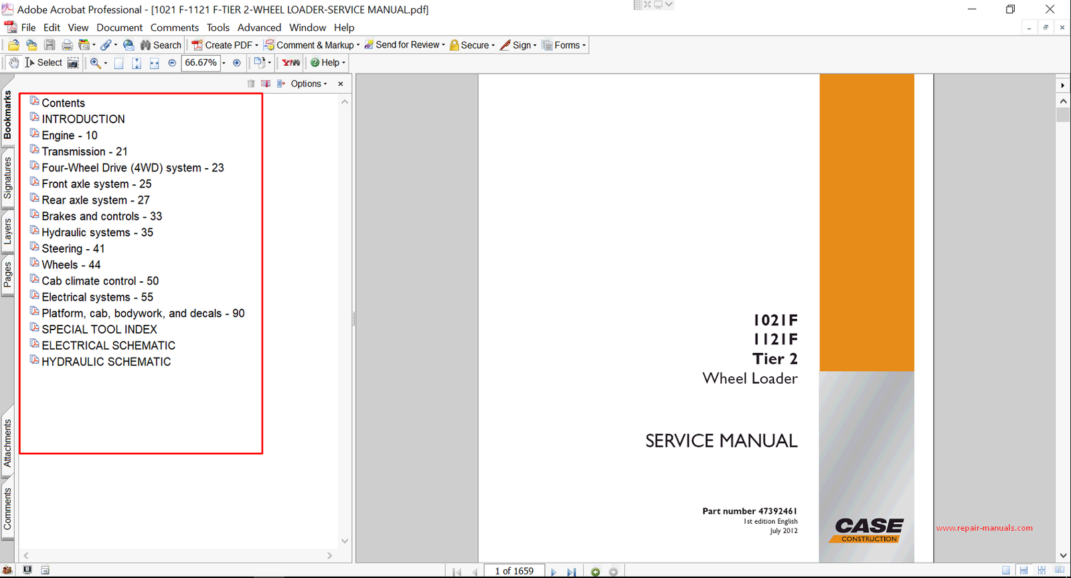Click the Fit Width icon
The height and width of the screenshot is (578, 1071).
[154, 63]
